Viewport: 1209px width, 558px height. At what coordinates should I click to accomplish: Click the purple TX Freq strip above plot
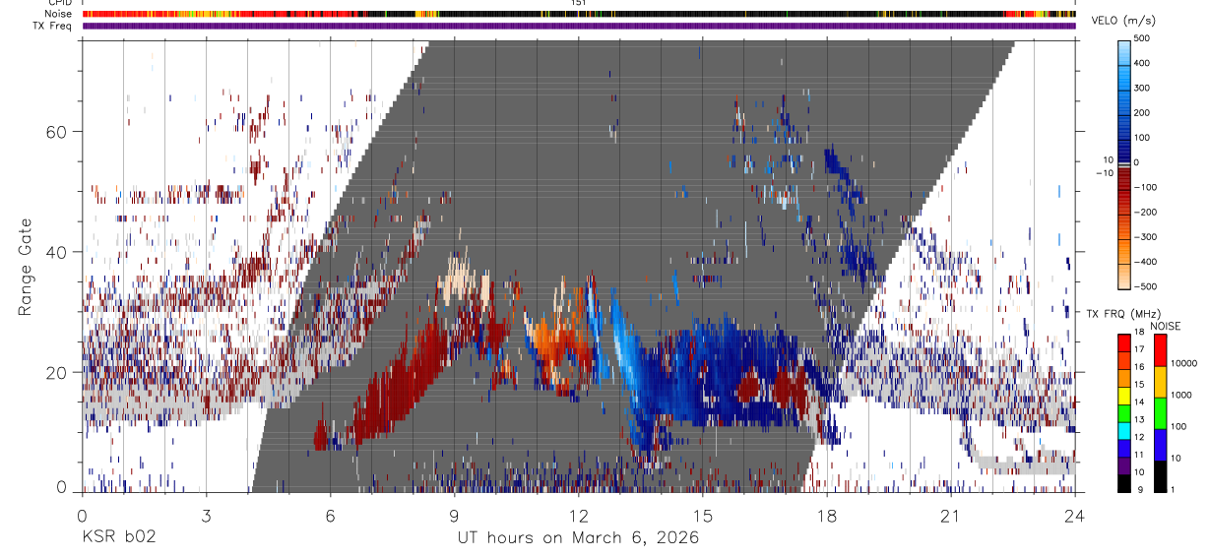click(x=579, y=26)
